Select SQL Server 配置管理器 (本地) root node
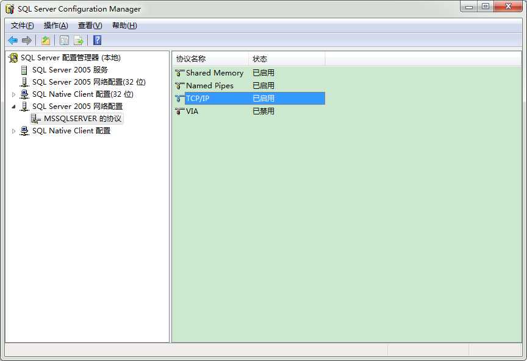The image size is (527, 361). 71,58
